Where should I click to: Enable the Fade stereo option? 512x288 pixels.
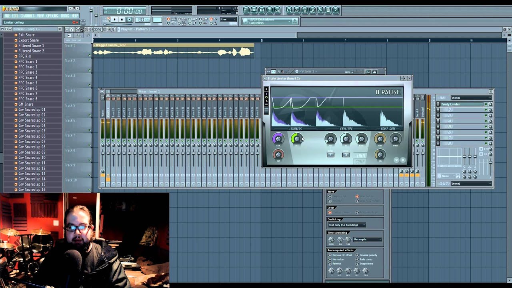[x=364, y=260]
